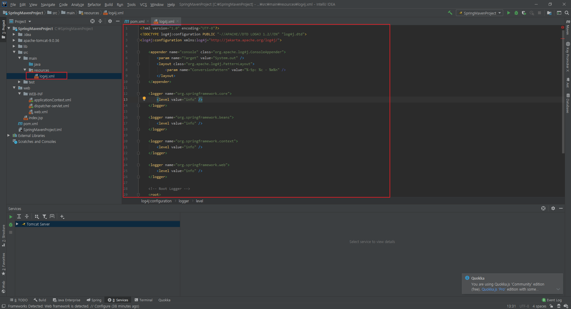Click the Quokka.js 'Pro' link
The width and height of the screenshot is (571, 309).
[x=493, y=289]
